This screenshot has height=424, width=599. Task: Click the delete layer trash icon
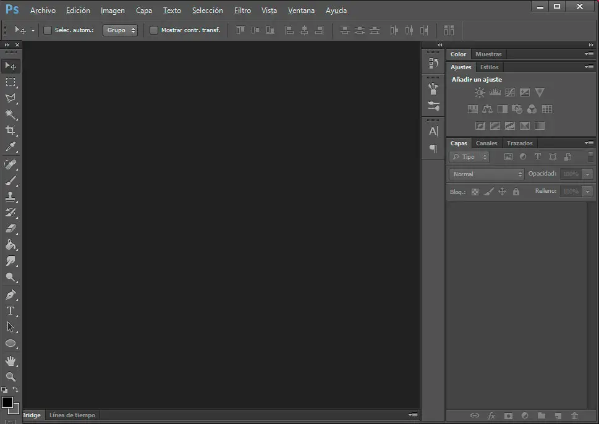[574, 415]
